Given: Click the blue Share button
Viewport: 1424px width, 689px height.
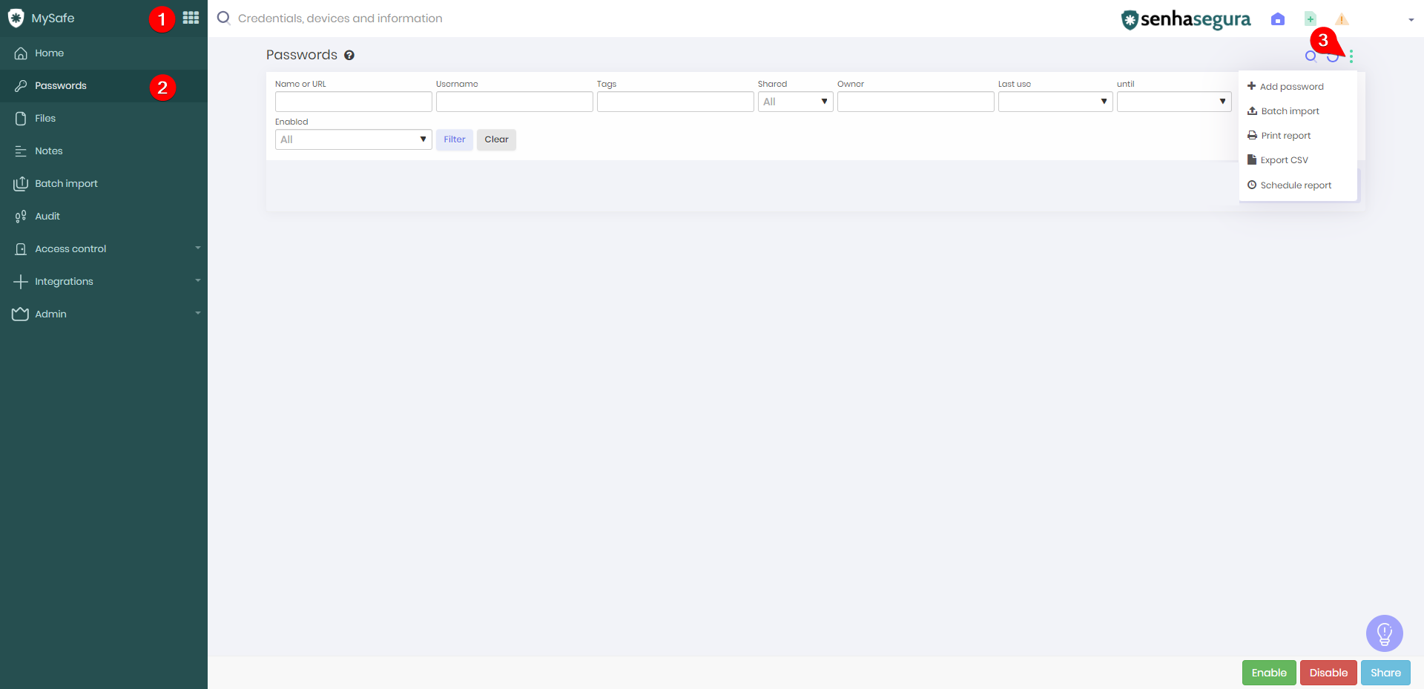Looking at the screenshot, I should pyautogui.click(x=1385, y=673).
